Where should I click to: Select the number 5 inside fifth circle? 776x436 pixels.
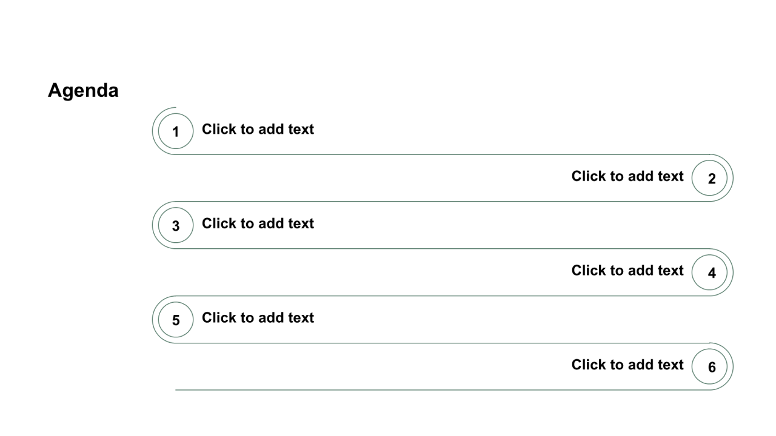pos(176,320)
